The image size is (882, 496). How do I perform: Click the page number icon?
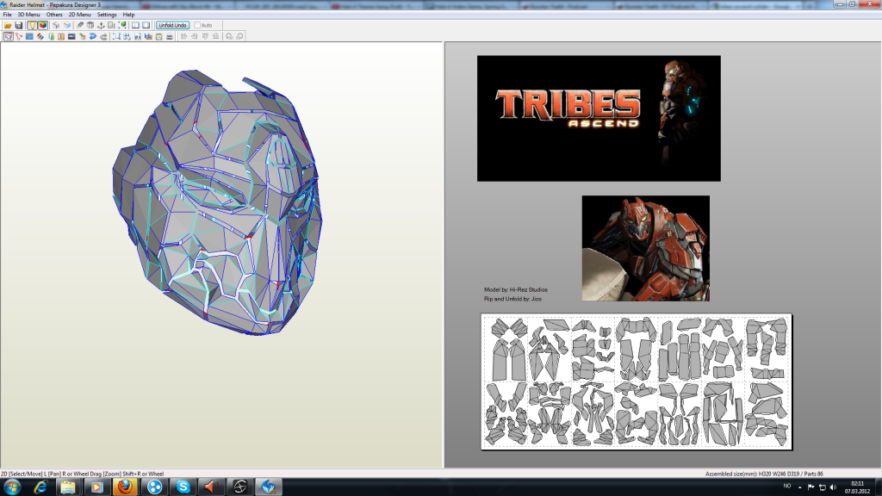coord(138,36)
